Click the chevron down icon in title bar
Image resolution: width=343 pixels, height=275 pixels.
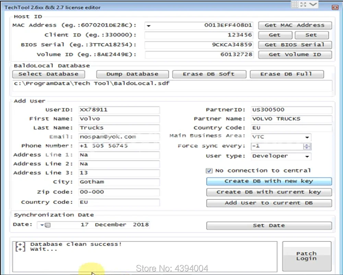pyautogui.click(x=313, y=4)
